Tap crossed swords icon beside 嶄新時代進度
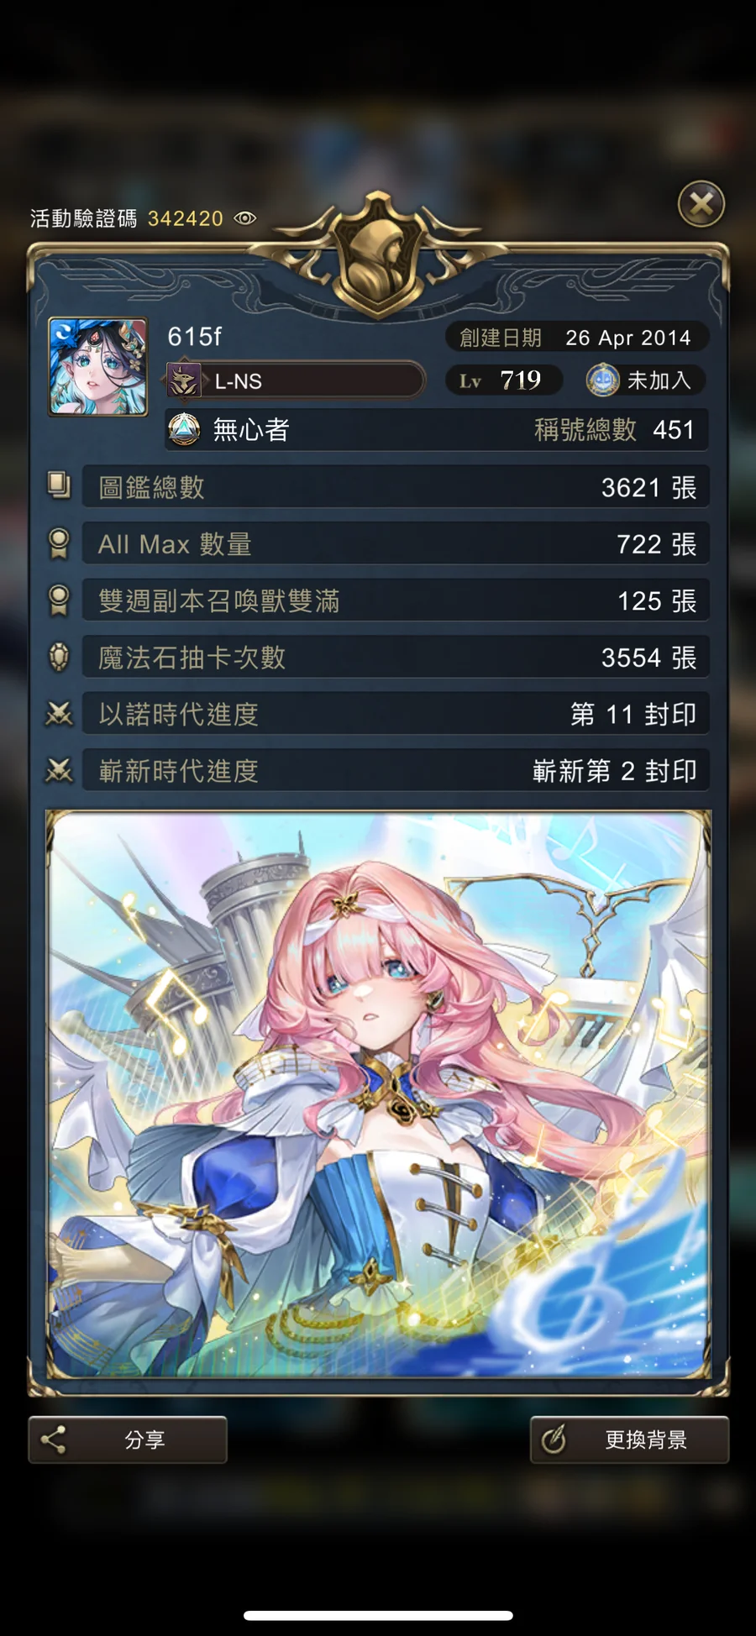 (59, 770)
